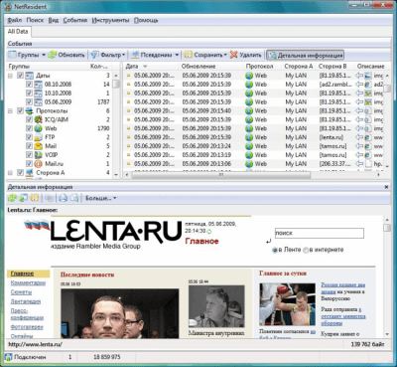Open the Файл menu

click(x=15, y=20)
